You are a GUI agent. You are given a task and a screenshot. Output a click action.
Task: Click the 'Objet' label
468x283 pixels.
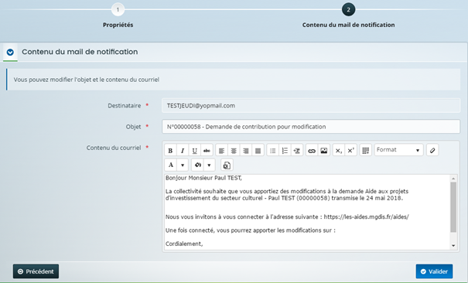click(x=133, y=127)
